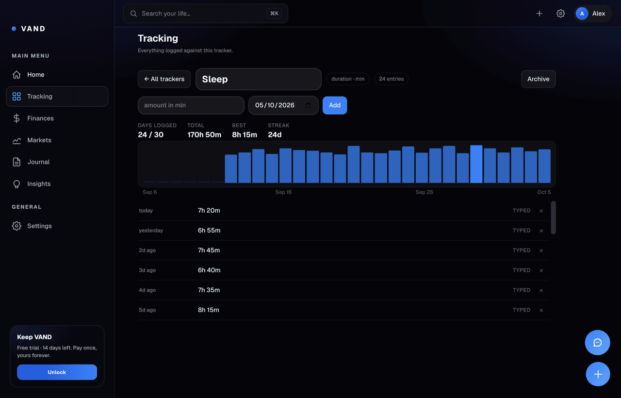Remove the '3d ago' 6h 40m entry
The image size is (621, 398).
(541, 270)
